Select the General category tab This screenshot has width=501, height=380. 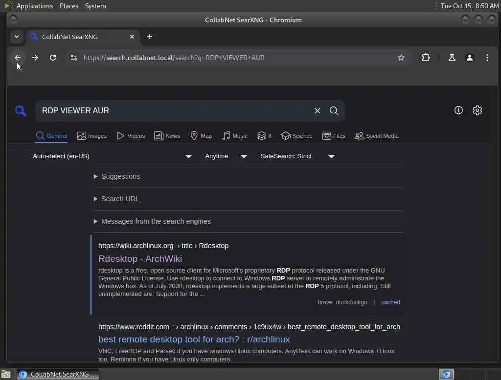[x=51, y=136]
